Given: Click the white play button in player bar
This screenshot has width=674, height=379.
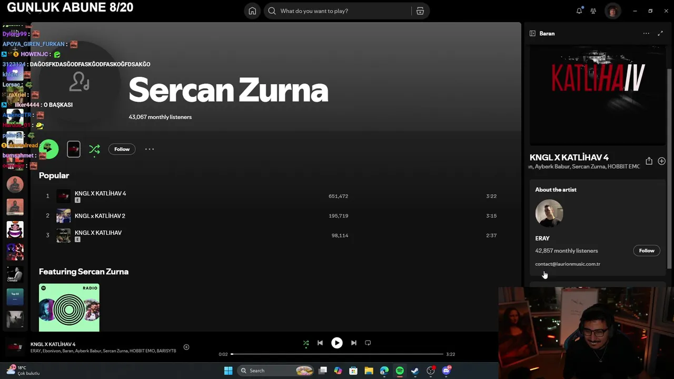Looking at the screenshot, I should coord(337,343).
